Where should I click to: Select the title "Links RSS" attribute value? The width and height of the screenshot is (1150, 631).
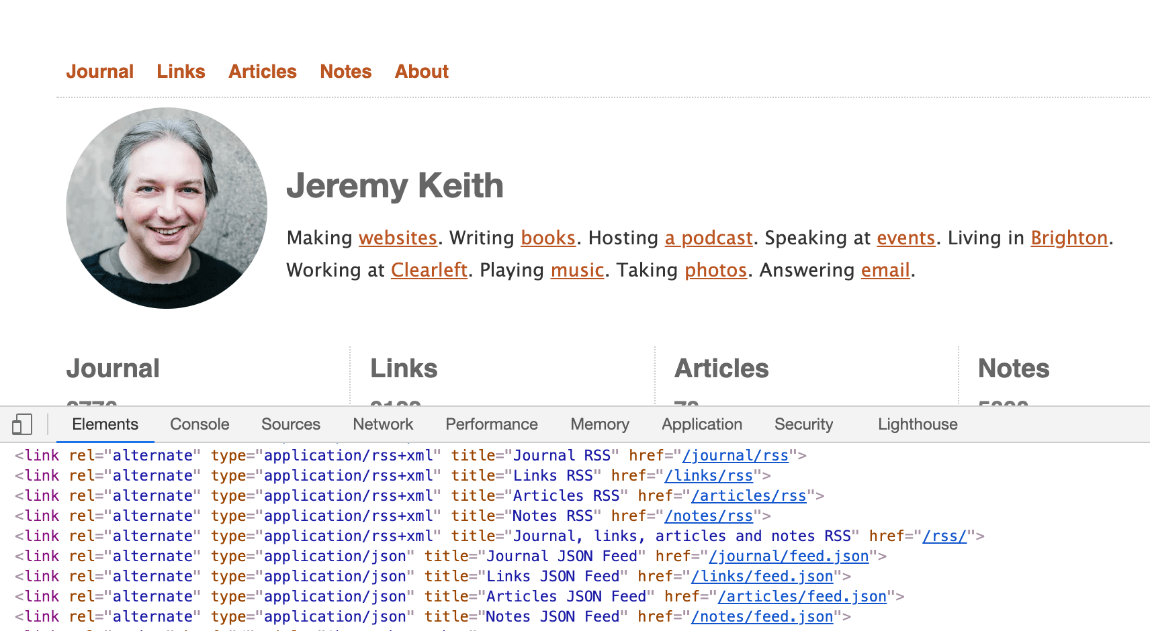click(553, 476)
